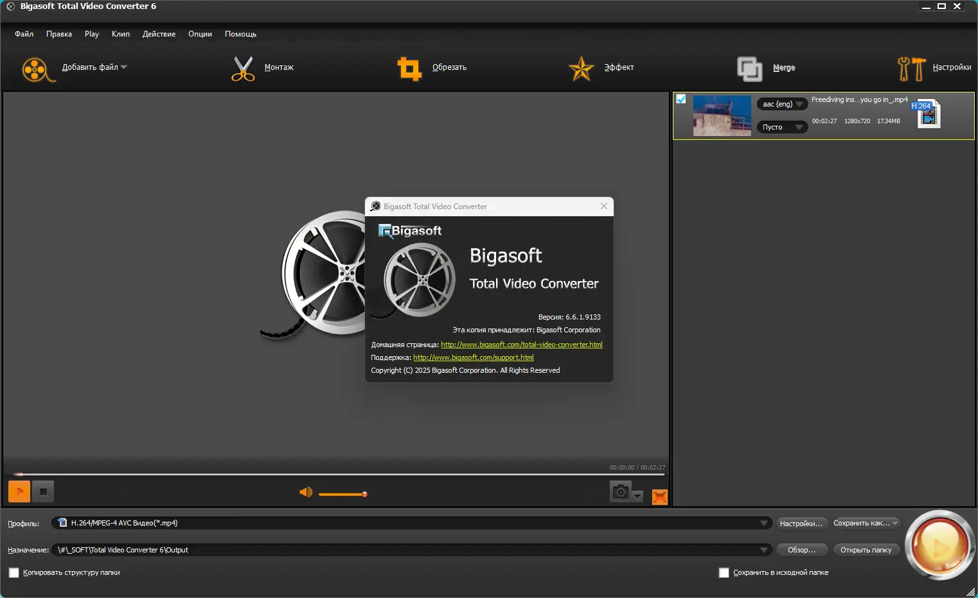Screen dimensions: 978x598
Task: Open the Помощь menu
Action: click(x=240, y=34)
